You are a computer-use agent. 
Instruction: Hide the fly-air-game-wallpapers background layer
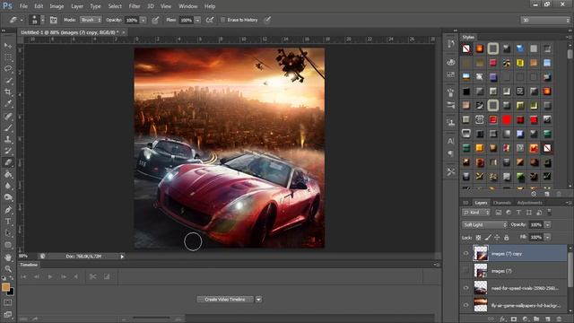[465, 305]
